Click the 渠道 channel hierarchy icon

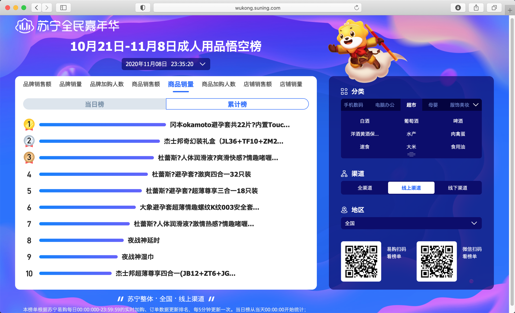pos(344,174)
